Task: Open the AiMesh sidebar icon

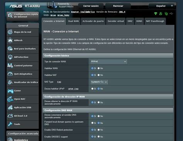Action: point(10,40)
